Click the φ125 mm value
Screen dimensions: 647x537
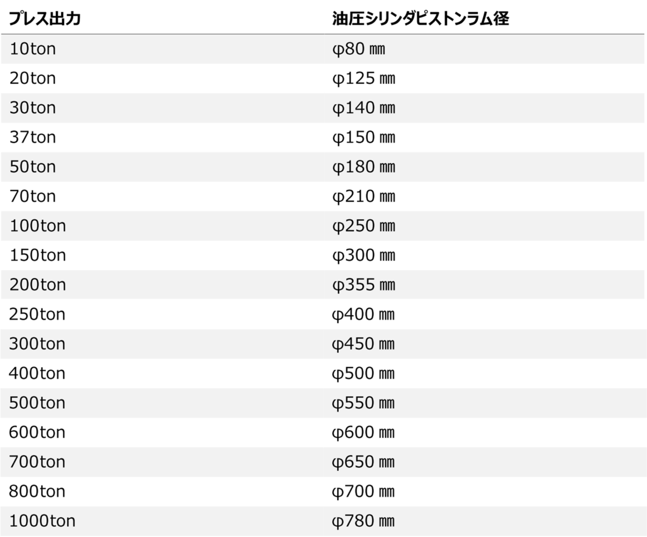click(x=364, y=79)
